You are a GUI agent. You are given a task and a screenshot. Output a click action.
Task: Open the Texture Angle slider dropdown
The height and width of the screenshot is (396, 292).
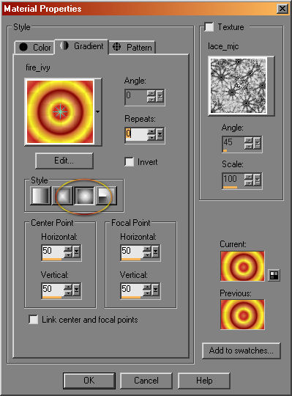(x=257, y=143)
